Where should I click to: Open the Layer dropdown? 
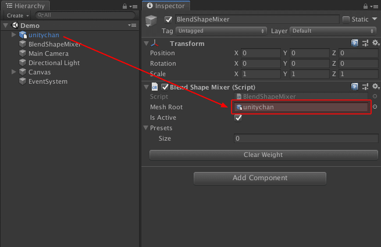coord(333,31)
